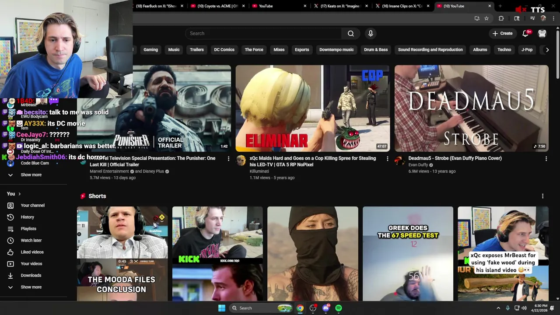Open Discord from the taskbar
The width and height of the screenshot is (560, 315).
click(325, 308)
